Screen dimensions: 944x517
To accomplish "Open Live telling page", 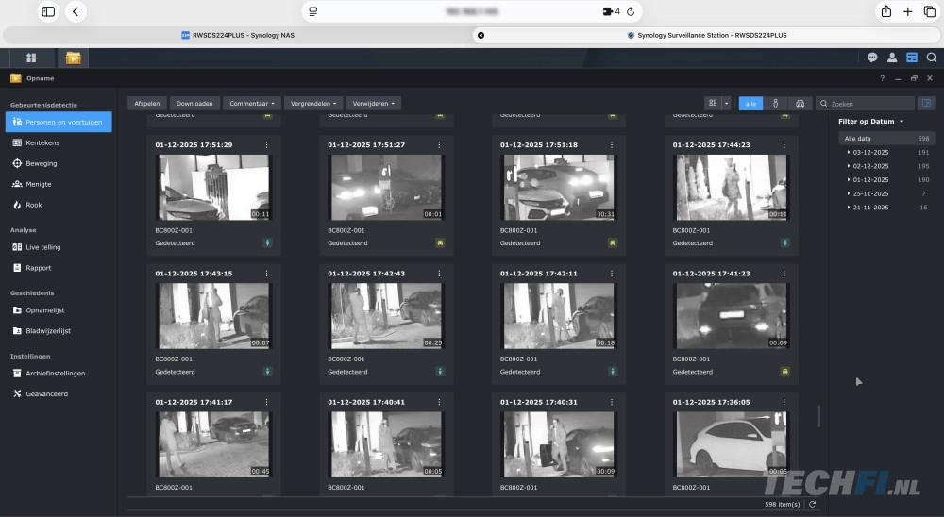I will pos(59,247).
